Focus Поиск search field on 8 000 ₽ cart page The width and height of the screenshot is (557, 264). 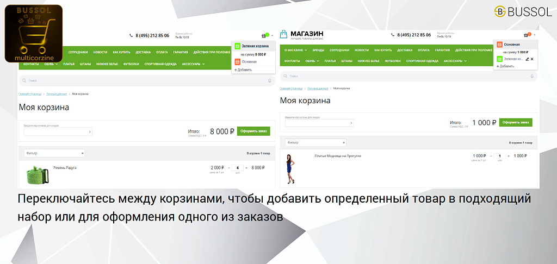click(x=147, y=81)
